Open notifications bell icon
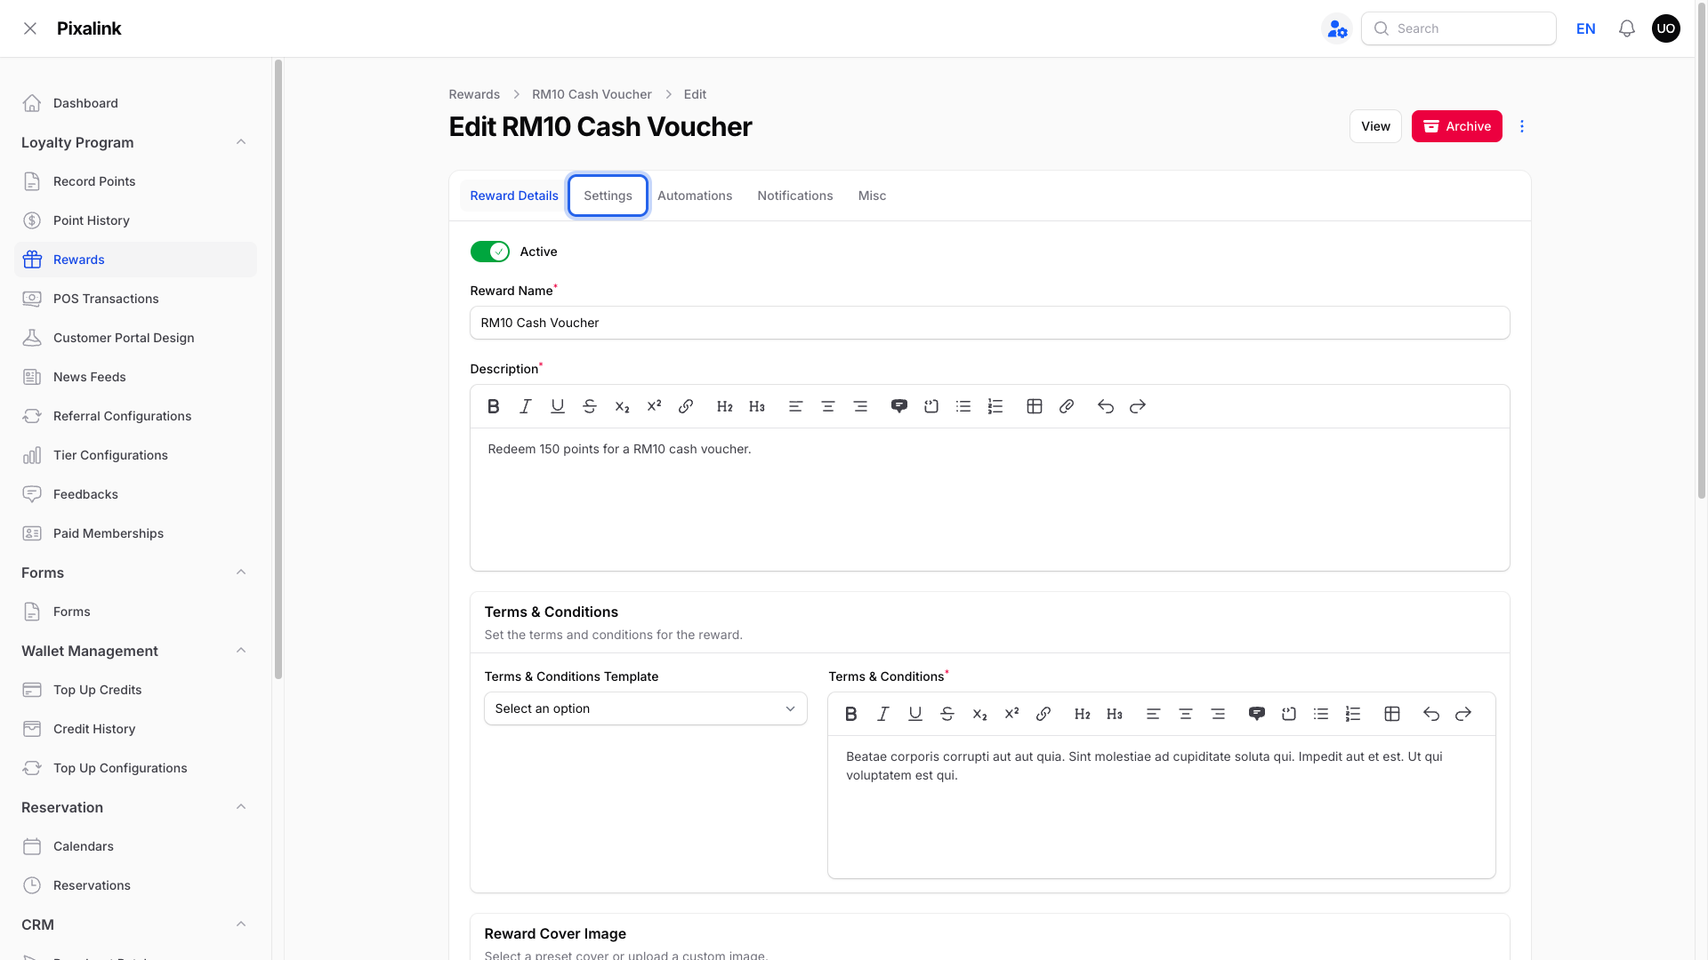 point(1627,28)
